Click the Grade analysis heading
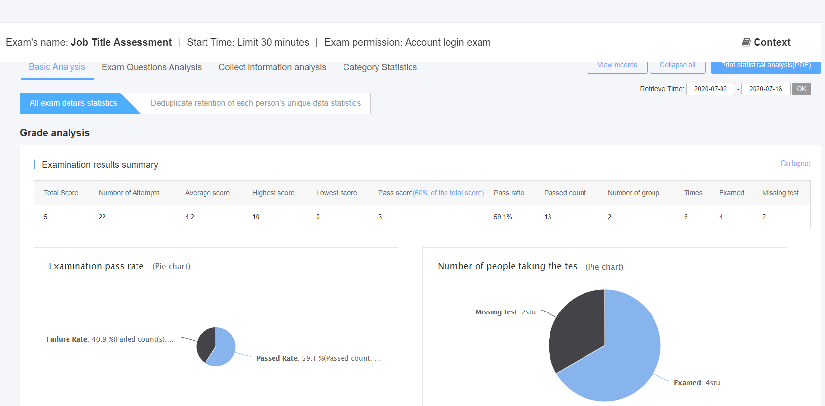 [55, 133]
